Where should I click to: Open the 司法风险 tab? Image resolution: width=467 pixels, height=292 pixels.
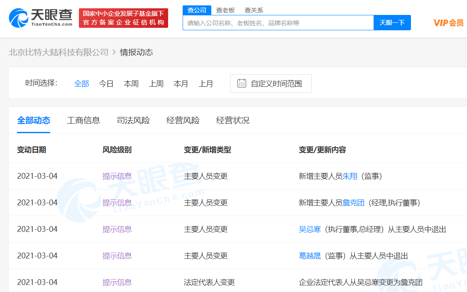[133, 121]
